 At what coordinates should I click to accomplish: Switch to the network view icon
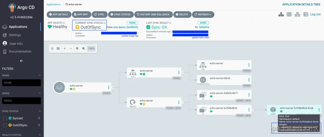297,14
